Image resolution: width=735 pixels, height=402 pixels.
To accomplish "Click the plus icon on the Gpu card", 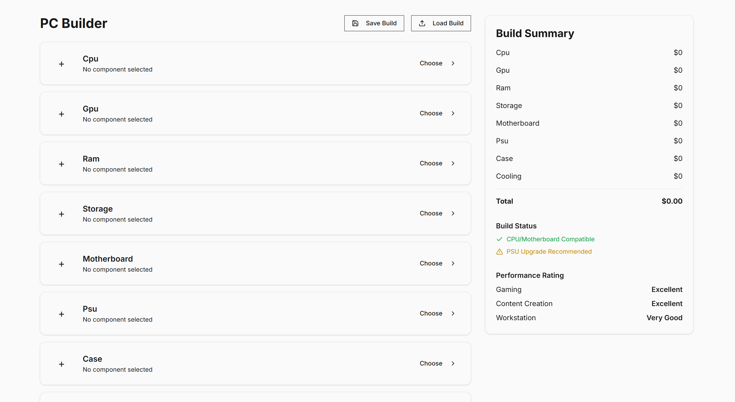I will [x=62, y=114].
